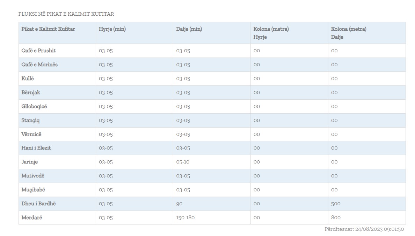Screen dimensions: 415x236
Task: Click Mutivodë's exit time '03-05'
Action: (183, 176)
